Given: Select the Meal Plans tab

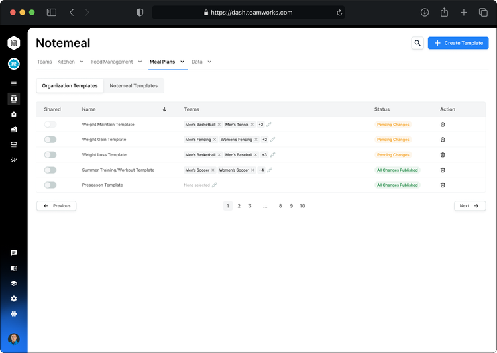Looking at the screenshot, I should click(x=162, y=62).
